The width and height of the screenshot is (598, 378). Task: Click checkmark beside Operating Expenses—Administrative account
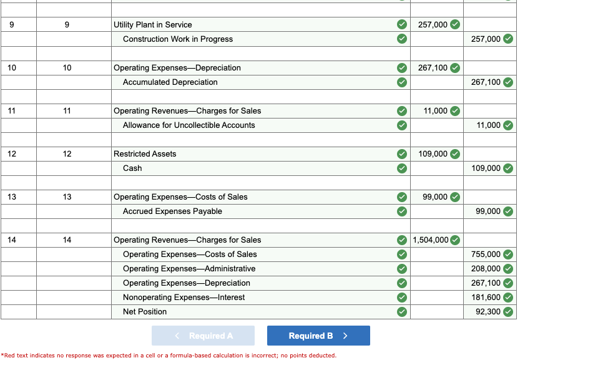[x=401, y=269]
